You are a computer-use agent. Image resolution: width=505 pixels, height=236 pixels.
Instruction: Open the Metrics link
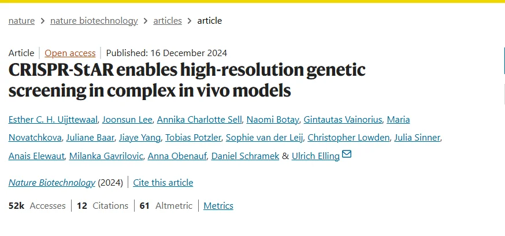tap(218, 205)
